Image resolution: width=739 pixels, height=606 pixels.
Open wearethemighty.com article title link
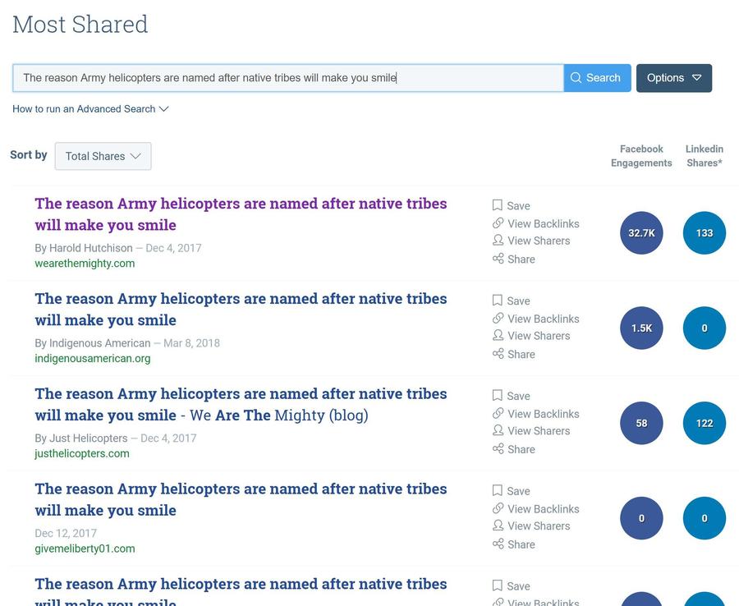[x=241, y=214]
